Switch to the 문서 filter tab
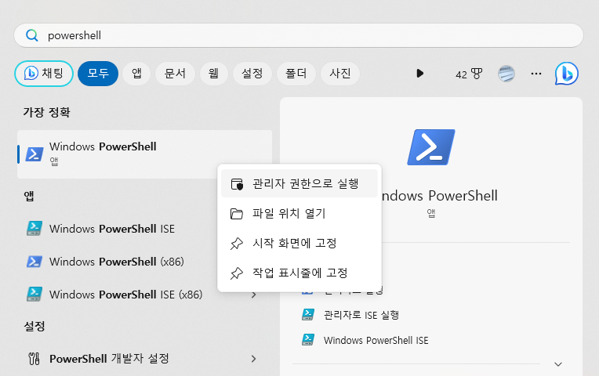Image resolution: width=599 pixels, height=376 pixels. 175,74
